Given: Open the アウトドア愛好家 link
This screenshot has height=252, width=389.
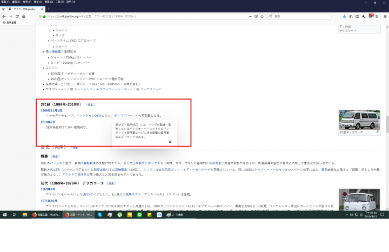Looking at the screenshot, I should pos(75,175).
